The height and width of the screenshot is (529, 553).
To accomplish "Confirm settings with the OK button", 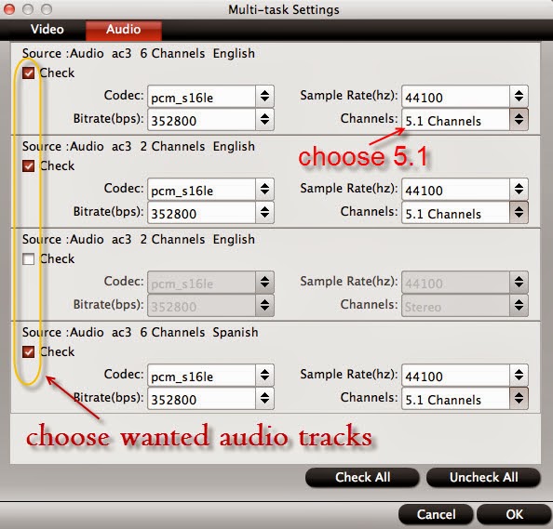I will [514, 514].
